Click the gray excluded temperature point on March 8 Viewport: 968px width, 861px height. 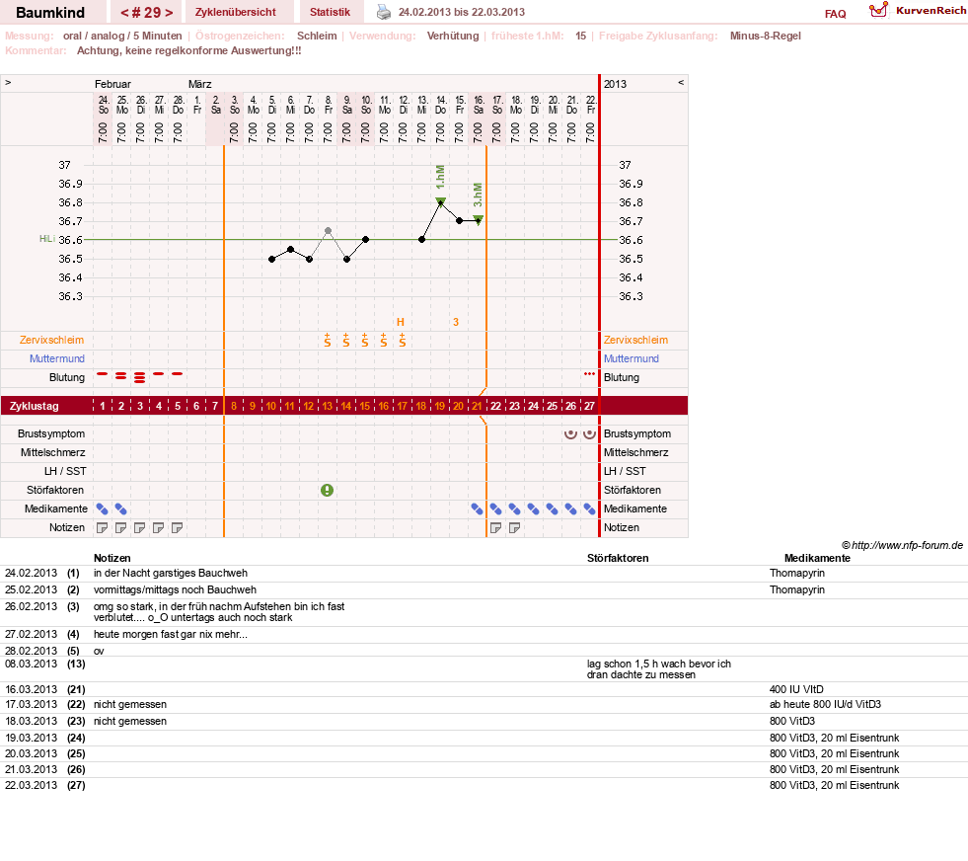(328, 230)
